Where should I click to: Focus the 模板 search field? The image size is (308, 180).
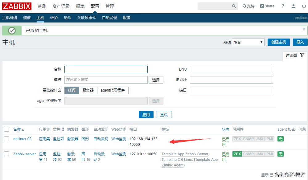pos(106,80)
